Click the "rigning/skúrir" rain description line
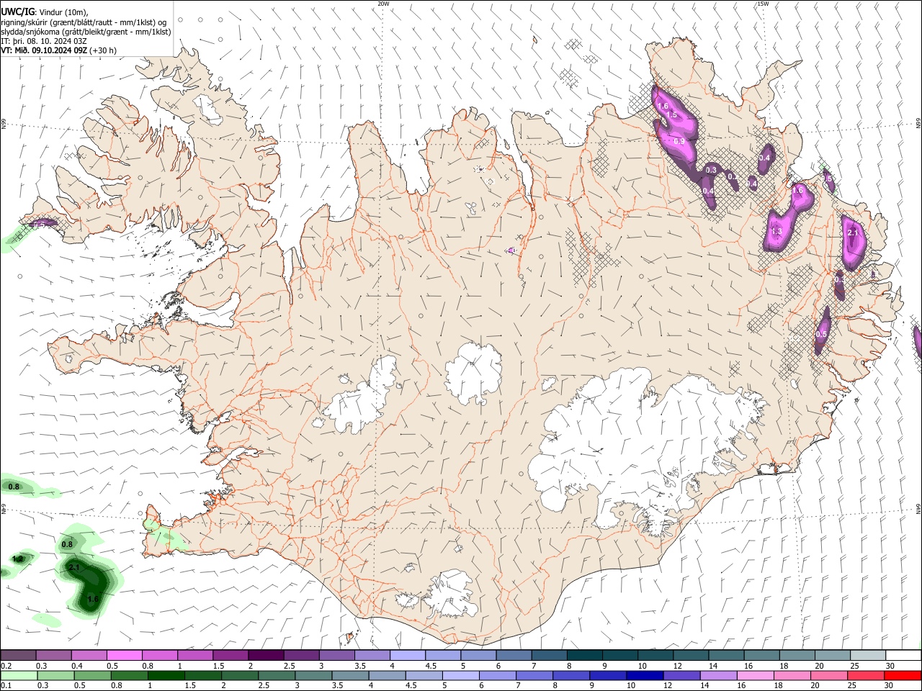The image size is (922, 691). click(x=84, y=22)
